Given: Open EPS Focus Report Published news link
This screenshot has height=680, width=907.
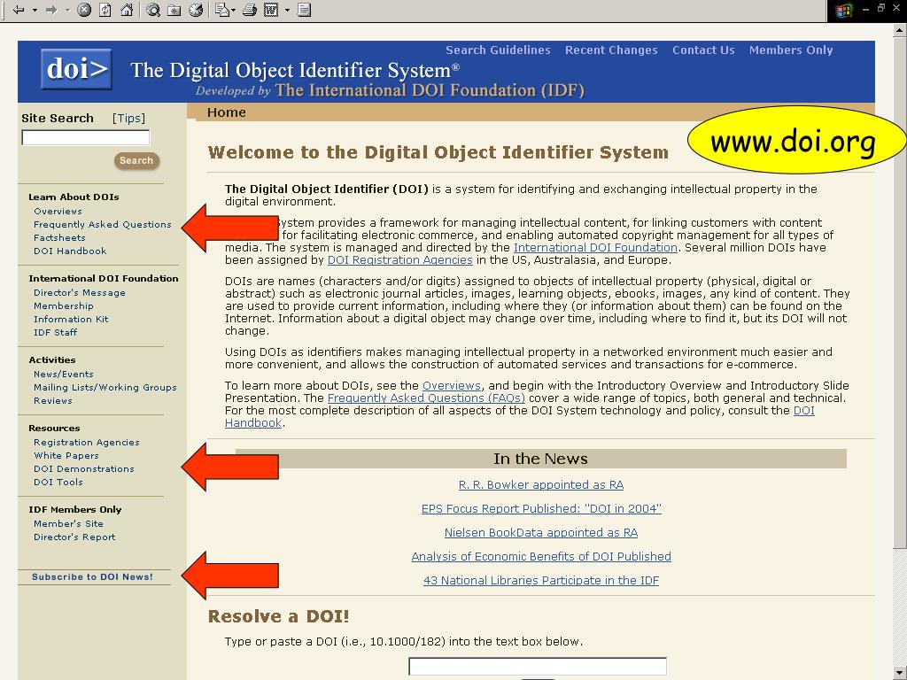Looking at the screenshot, I should click(x=541, y=509).
